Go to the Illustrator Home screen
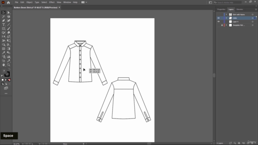 coord(8,2)
